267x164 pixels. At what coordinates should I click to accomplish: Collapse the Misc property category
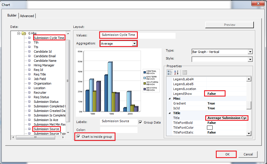tap(170, 99)
